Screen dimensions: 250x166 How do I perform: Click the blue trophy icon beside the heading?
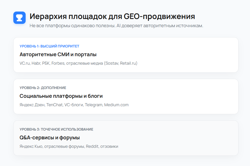[19, 18]
